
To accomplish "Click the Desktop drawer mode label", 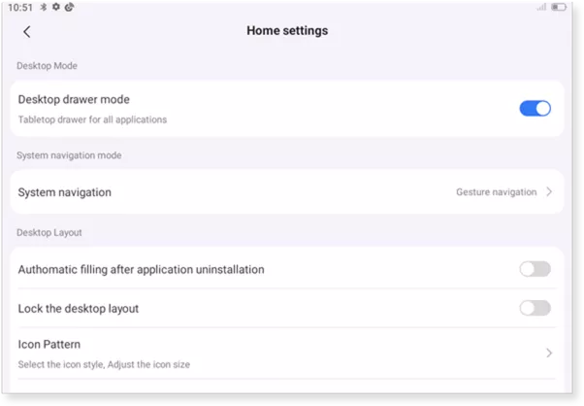I will [74, 99].
